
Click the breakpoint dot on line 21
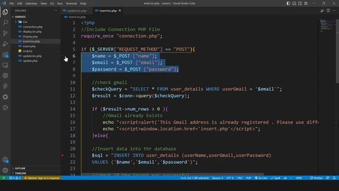[63, 155]
